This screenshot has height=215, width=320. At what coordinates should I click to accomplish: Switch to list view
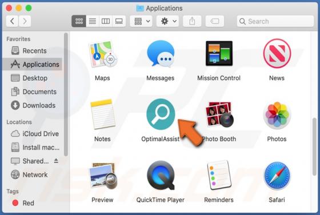coord(93,21)
